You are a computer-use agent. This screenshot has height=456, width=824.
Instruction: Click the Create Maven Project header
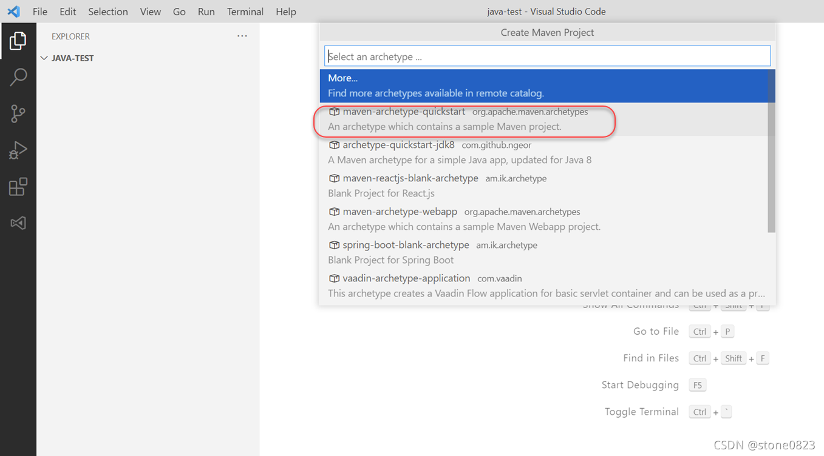[547, 32]
